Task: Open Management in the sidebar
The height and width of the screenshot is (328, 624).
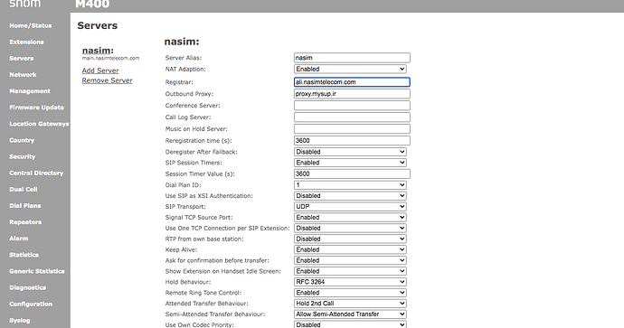Action: click(x=30, y=90)
